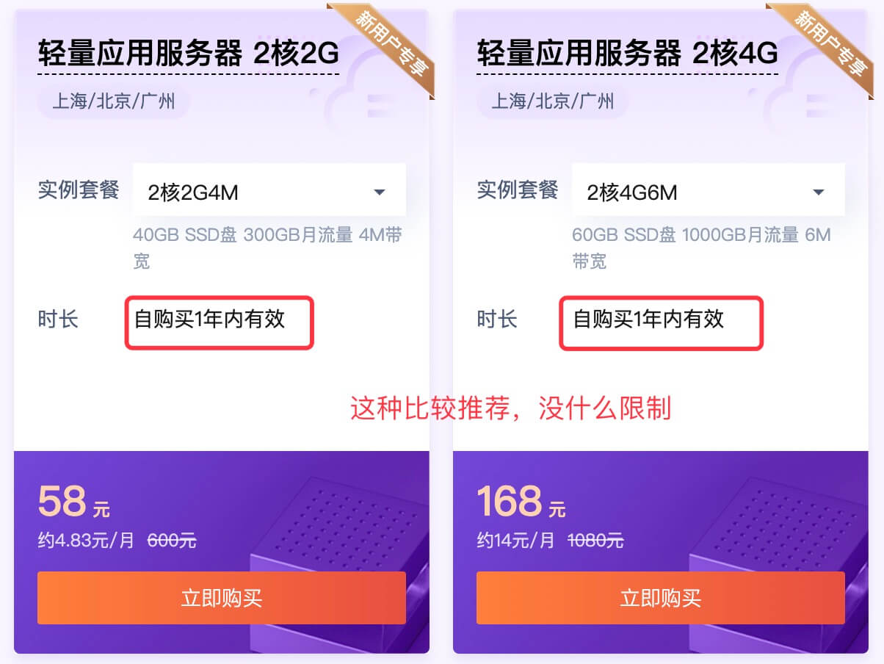Screen dimensions: 884x664
Task: Open the 2核4G6M package dropdown arrow
Action: click(819, 192)
